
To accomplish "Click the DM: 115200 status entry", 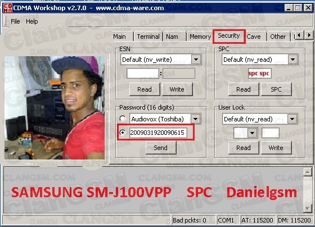I will (x=294, y=220).
